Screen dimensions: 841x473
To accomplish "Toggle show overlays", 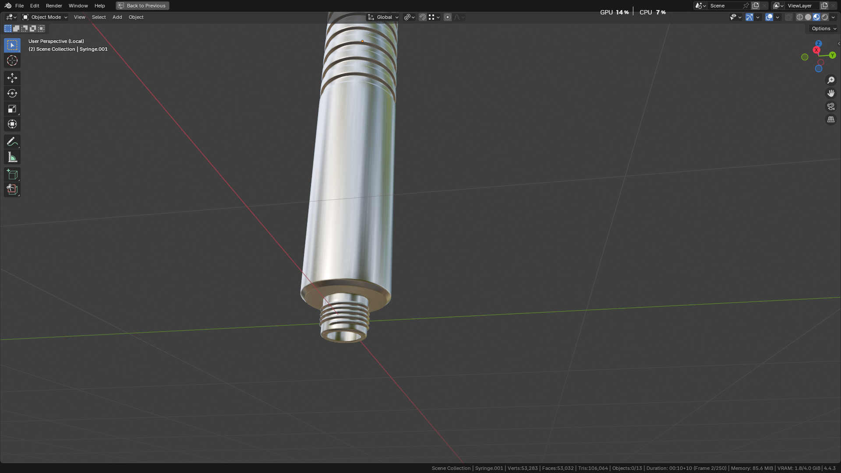I will (x=769, y=17).
